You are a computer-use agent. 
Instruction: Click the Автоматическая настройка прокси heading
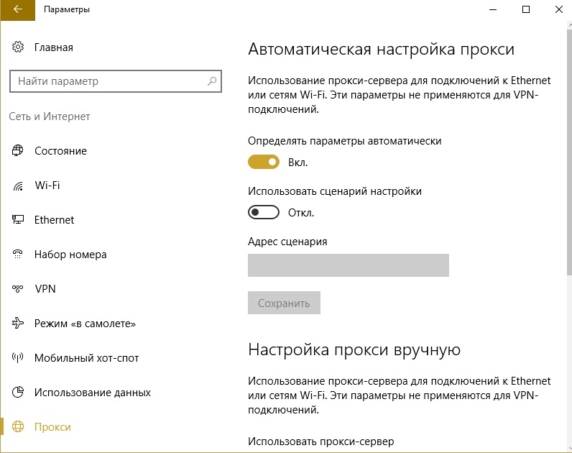click(x=381, y=49)
